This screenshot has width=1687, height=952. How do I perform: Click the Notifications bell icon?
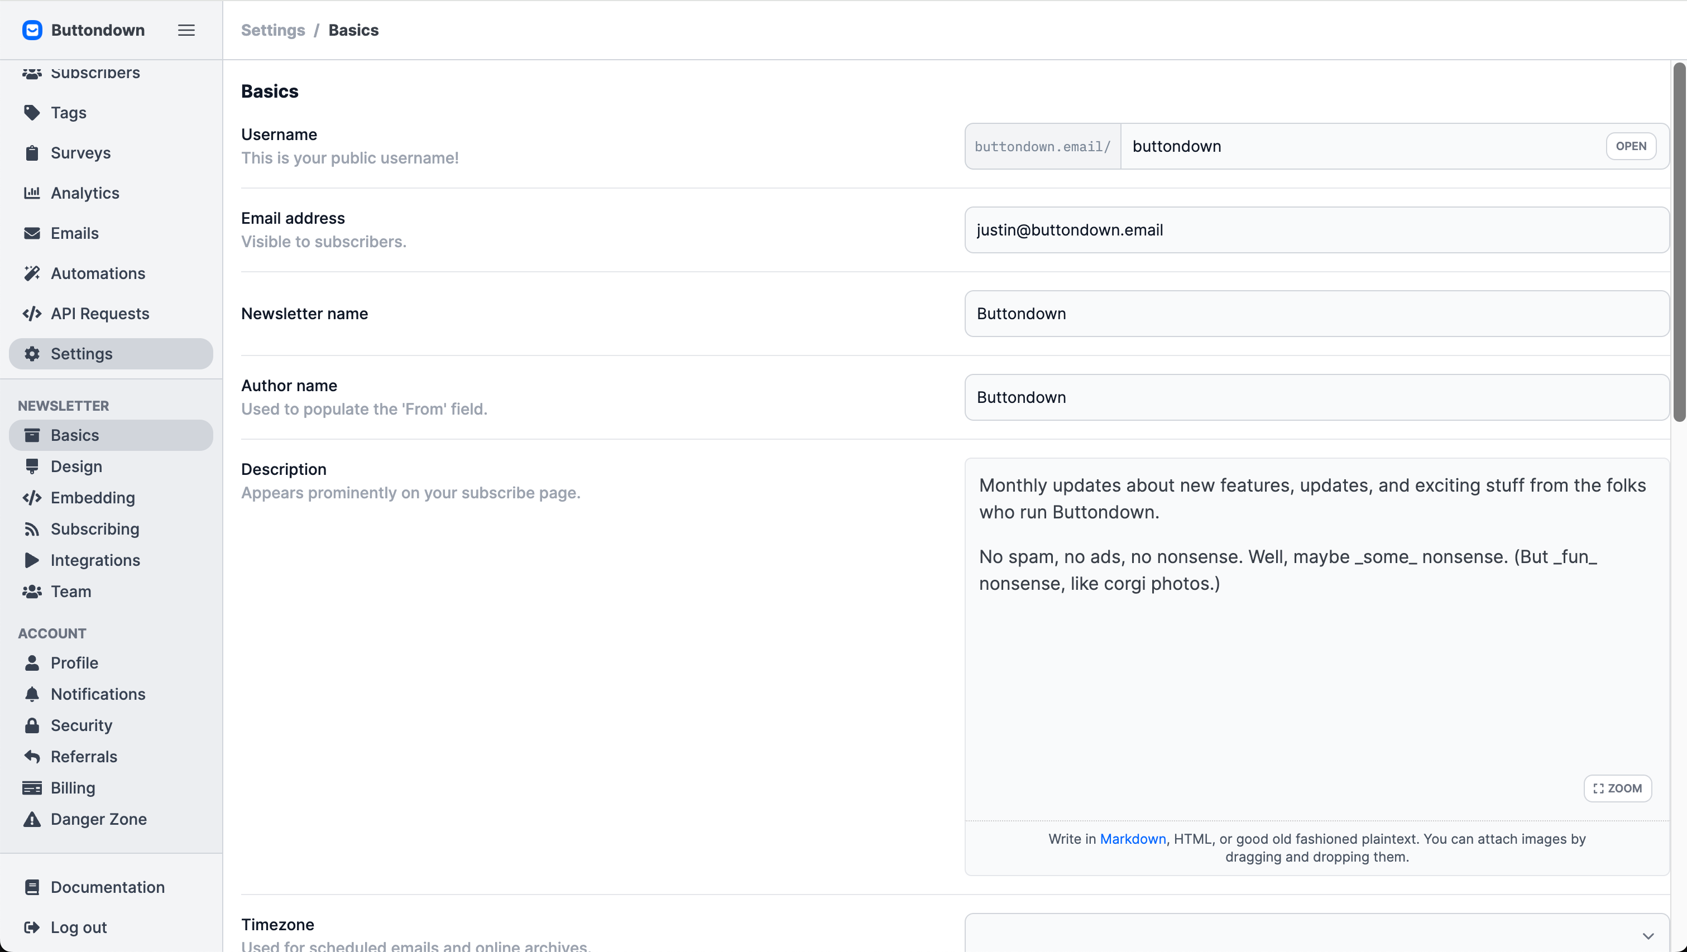tap(32, 694)
